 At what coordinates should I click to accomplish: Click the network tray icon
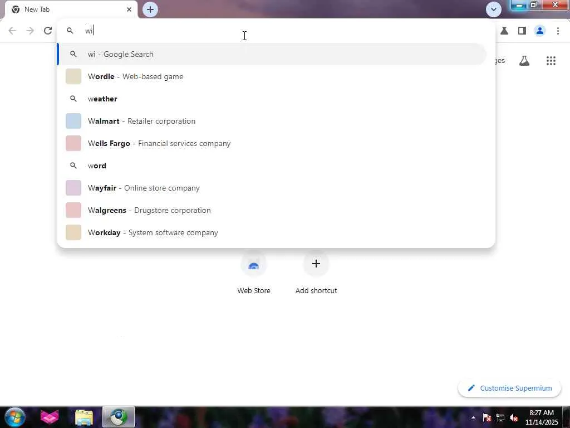[x=500, y=417]
